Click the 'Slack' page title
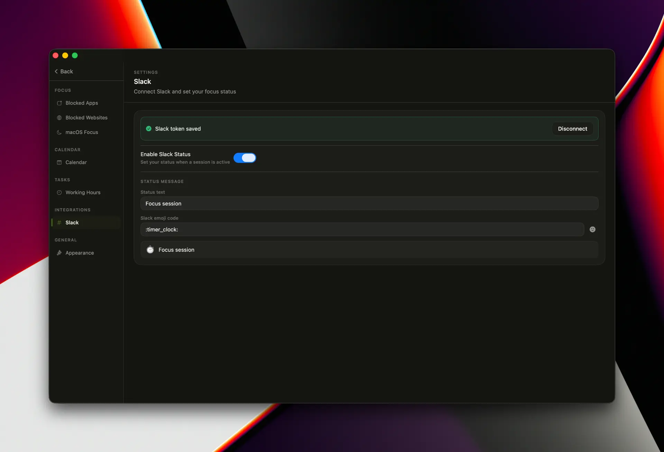The height and width of the screenshot is (452, 664). pos(142,81)
